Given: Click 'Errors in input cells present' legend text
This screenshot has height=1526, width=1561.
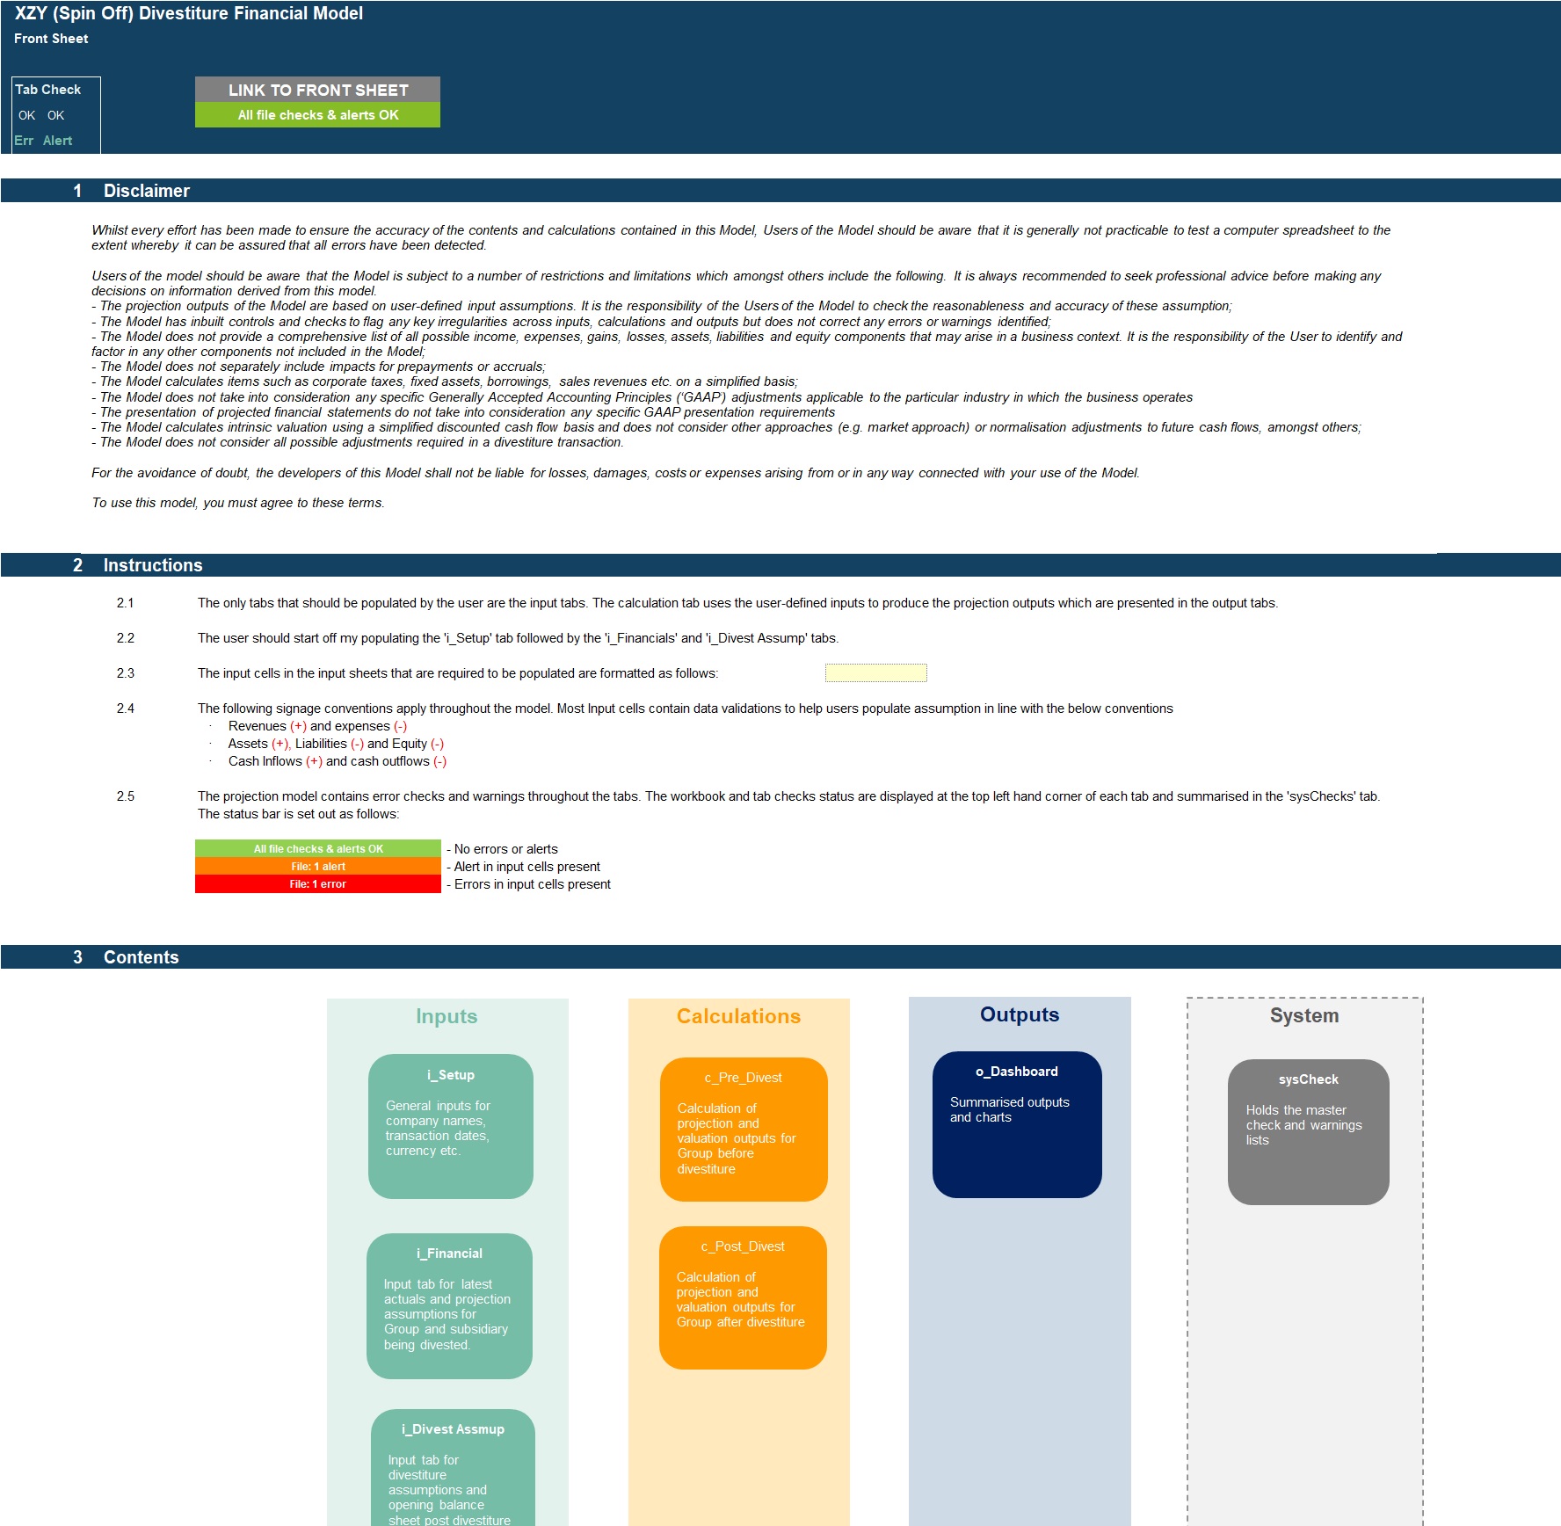Looking at the screenshot, I should coord(529,884).
